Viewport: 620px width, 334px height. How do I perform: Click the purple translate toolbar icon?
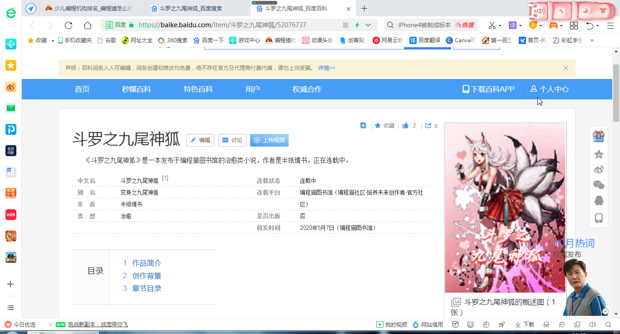512,25
